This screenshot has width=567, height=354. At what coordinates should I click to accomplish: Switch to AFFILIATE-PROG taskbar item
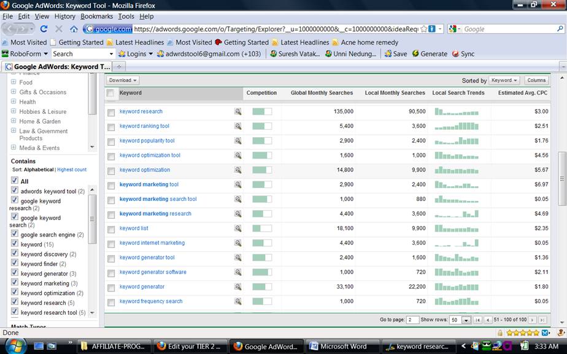tap(114, 347)
